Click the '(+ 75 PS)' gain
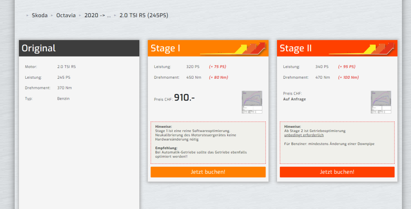Image resolution: width=411 pixels, height=209 pixels. pyautogui.click(x=217, y=67)
